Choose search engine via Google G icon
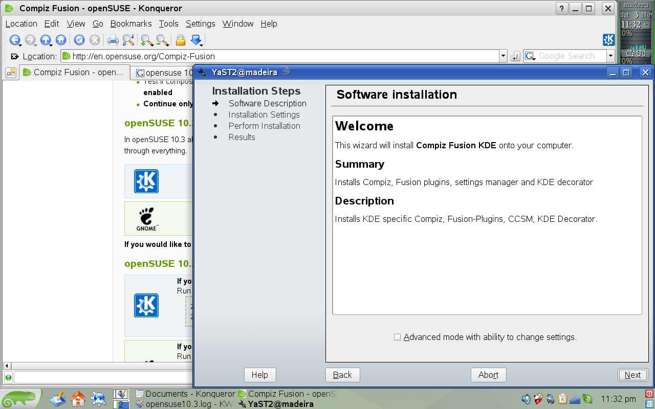The image size is (655, 409). 531,56
